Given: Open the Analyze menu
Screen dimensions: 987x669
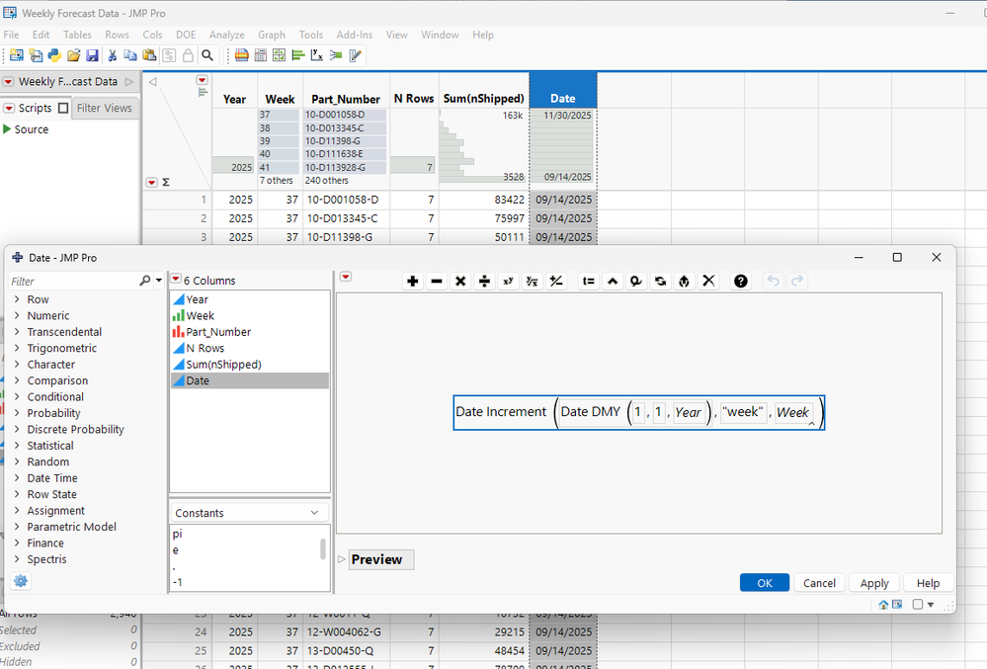Looking at the screenshot, I should (x=227, y=35).
